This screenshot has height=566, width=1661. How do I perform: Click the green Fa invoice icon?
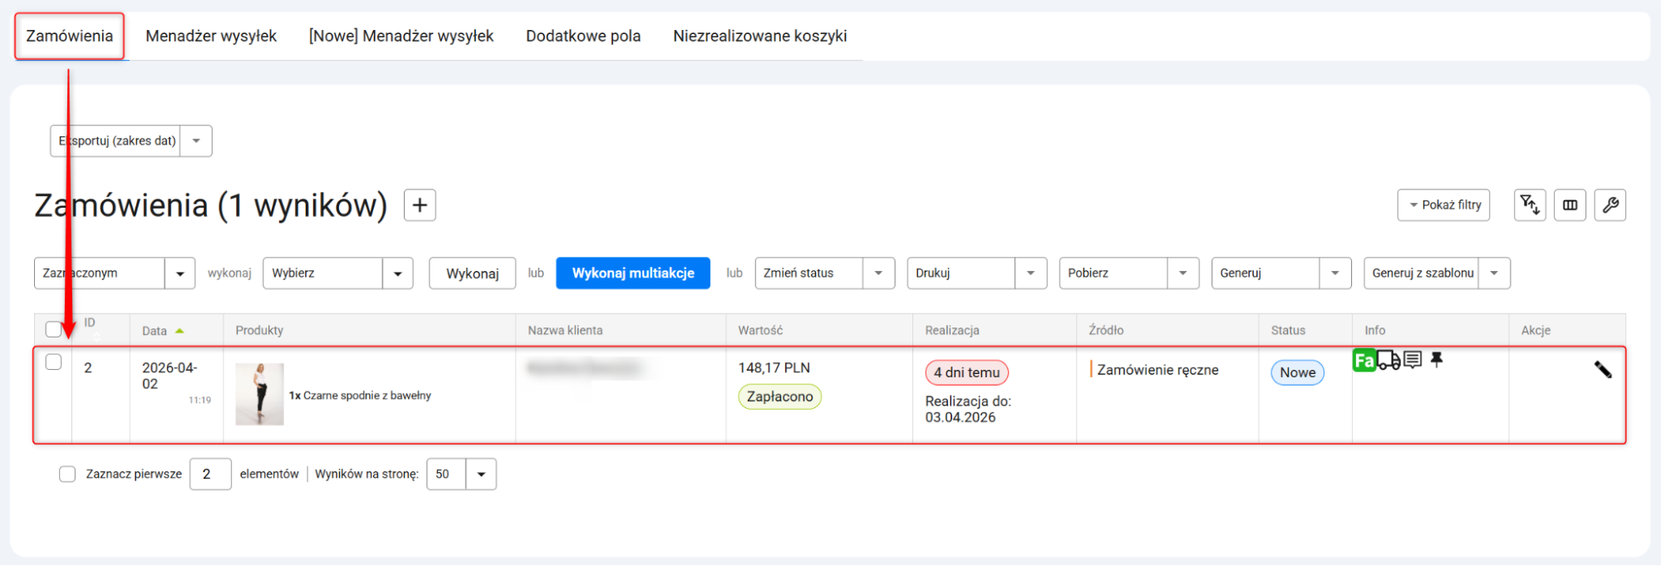[x=1364, y=361]
